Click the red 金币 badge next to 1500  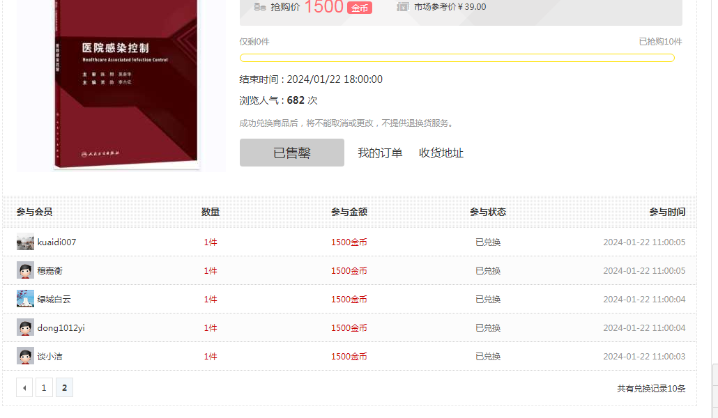(359, 8)
